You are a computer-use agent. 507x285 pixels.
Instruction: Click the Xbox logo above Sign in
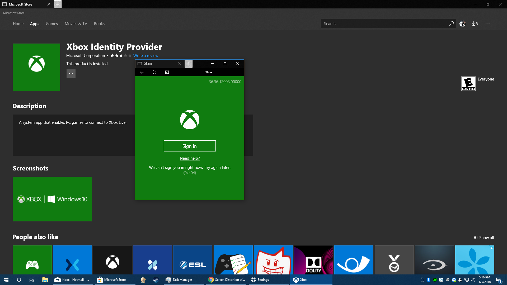coord(190,120)
